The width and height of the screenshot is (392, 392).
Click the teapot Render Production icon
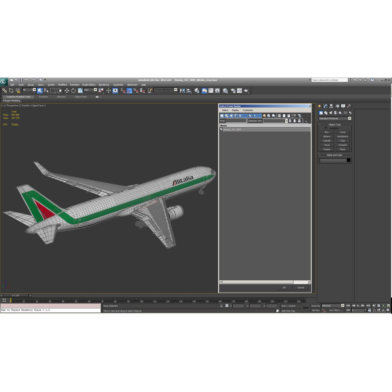[x=246, y=90]
